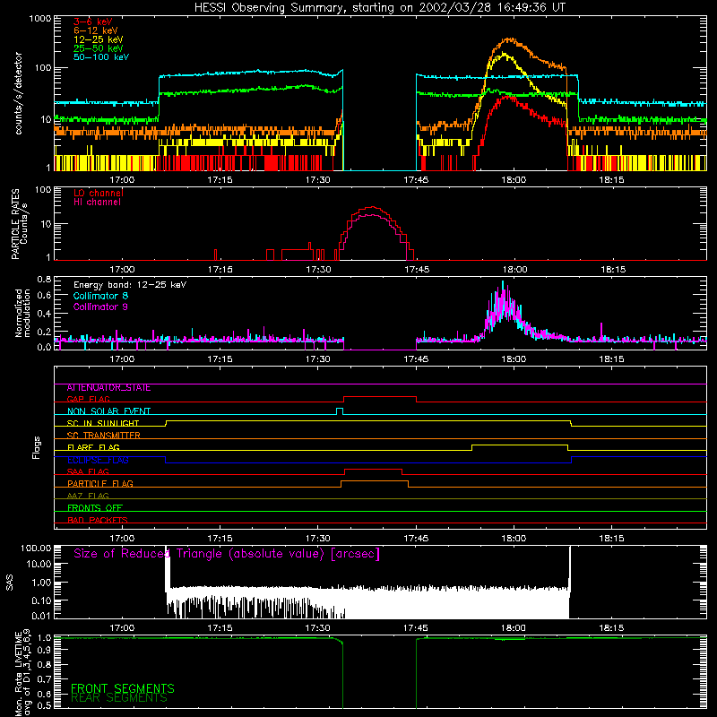Select the 12-25 keV legend label

pyautogui.click(x=99, y=39)
